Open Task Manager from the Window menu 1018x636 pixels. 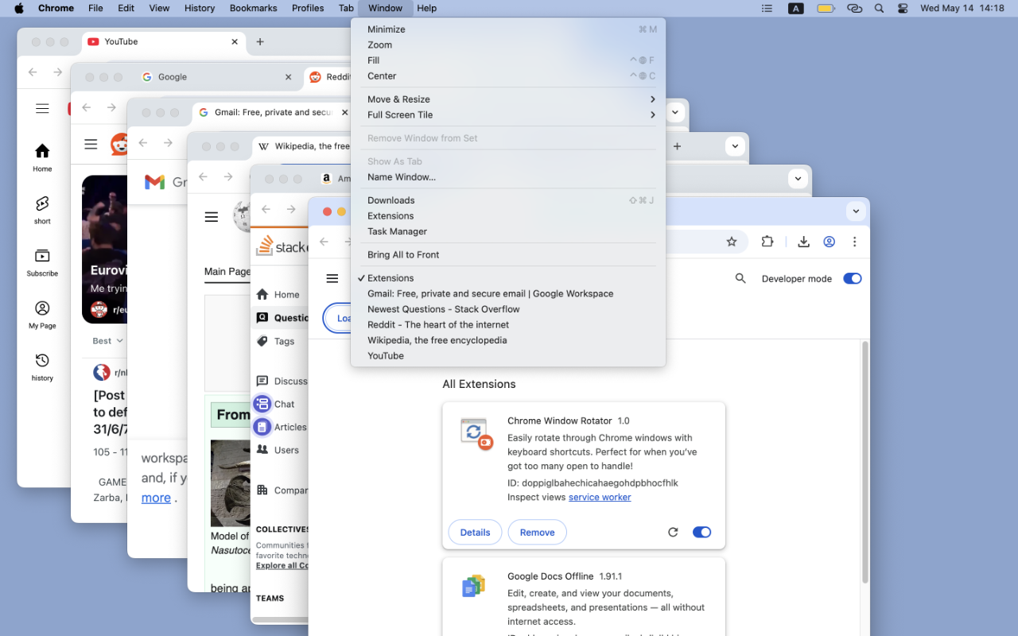point(507,231)
